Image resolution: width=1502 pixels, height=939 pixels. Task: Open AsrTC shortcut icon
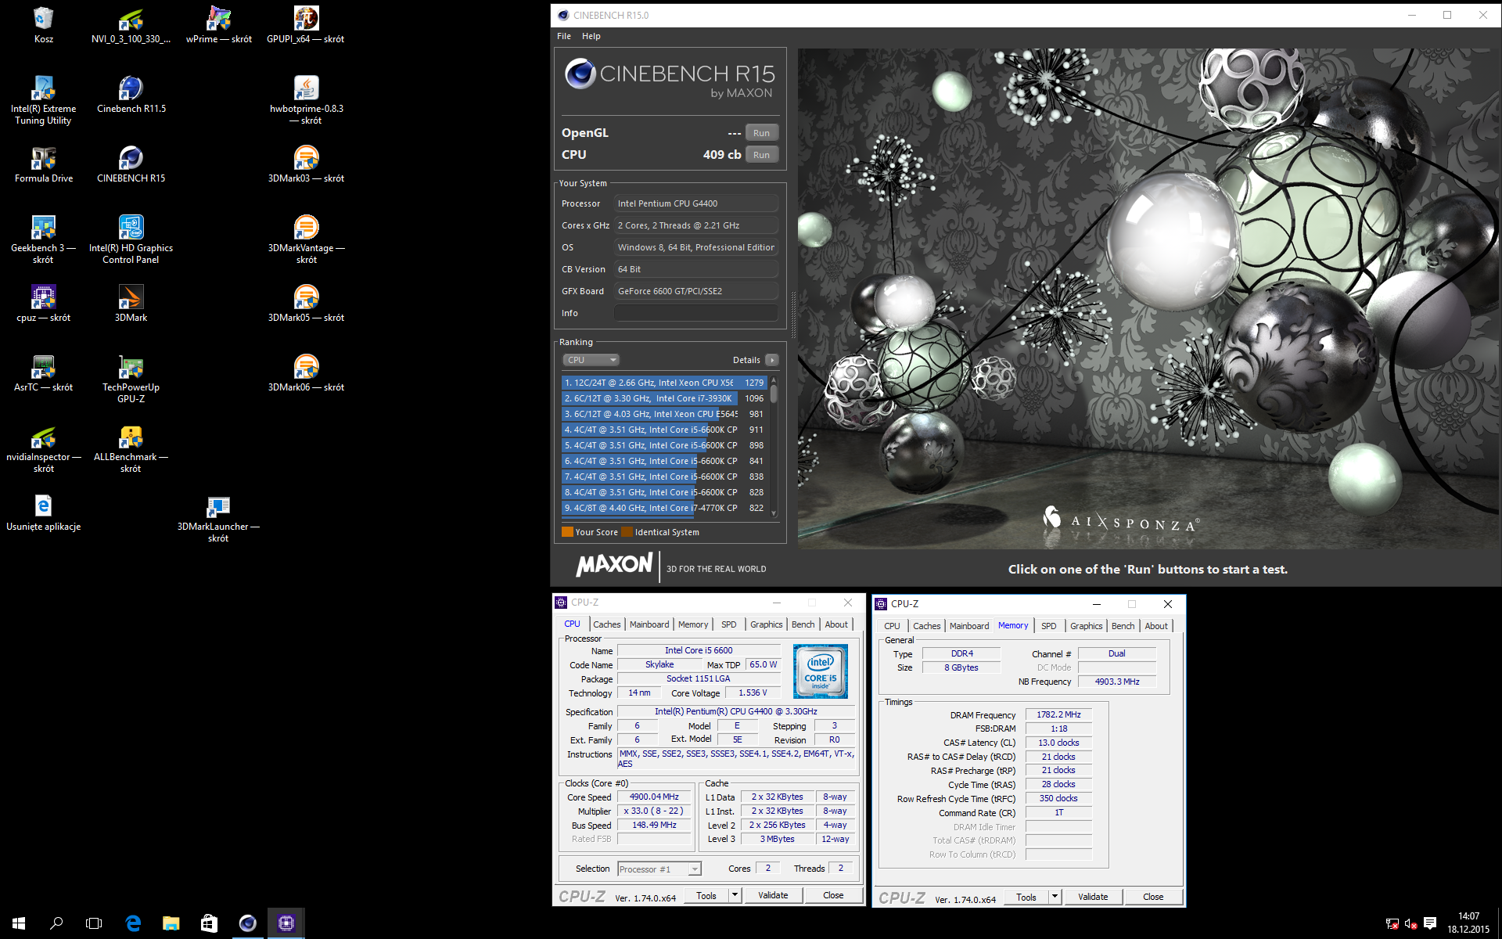tap(44, 372)
